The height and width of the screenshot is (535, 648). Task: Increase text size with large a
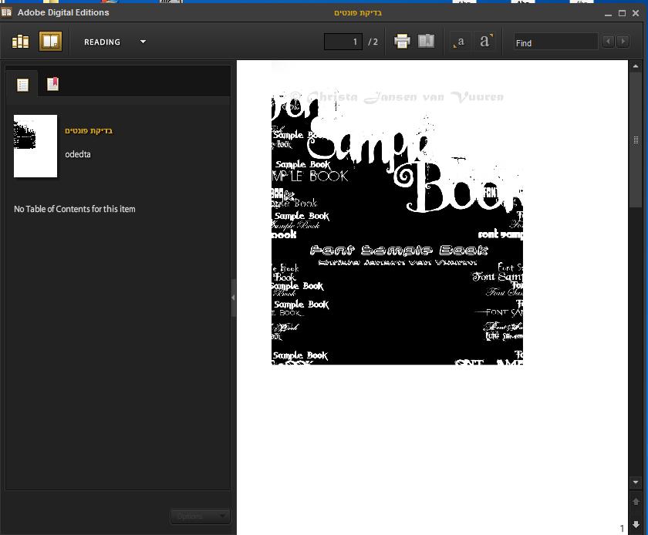pos(485,42)
